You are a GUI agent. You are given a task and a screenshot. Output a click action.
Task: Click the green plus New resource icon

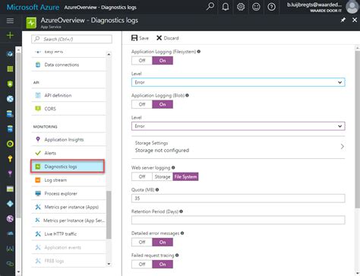pos(10,35)
